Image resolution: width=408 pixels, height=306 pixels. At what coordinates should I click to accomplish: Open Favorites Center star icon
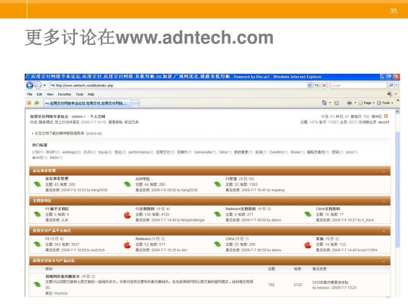coord(29,103)
